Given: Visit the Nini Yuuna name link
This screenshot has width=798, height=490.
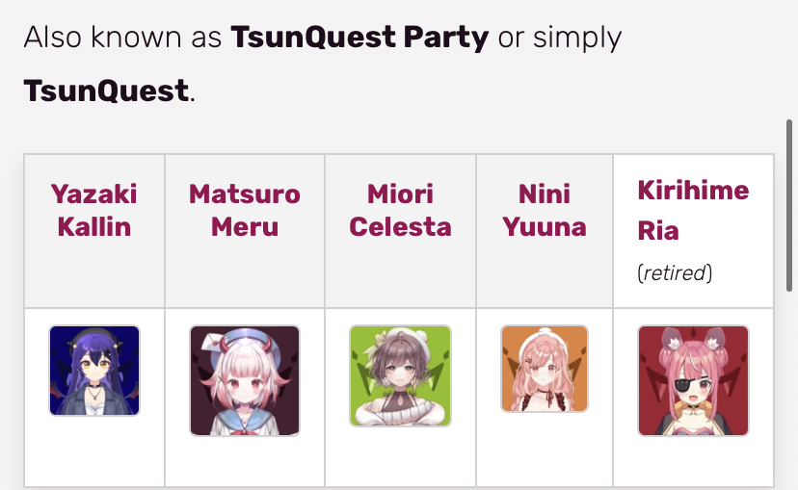Looking at the screenshot, I should [545, 210].
